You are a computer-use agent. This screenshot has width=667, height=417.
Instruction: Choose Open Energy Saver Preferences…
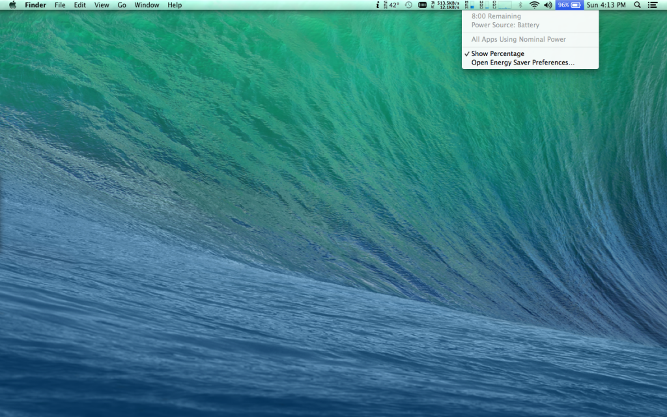click(x=530, y=63)
